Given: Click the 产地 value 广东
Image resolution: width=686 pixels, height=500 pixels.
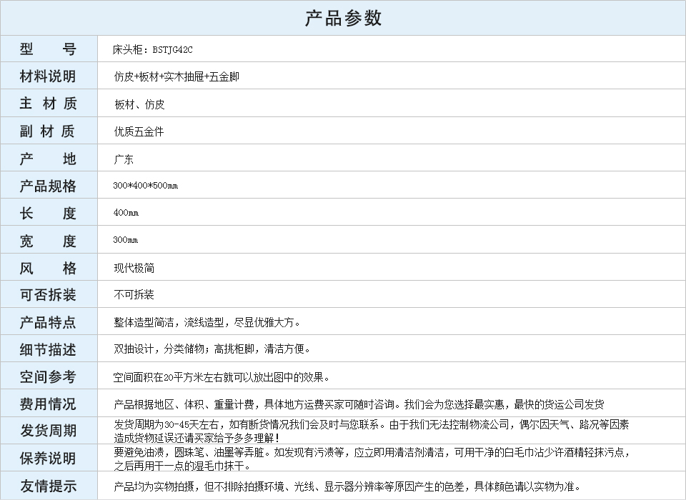Looking at the screenshot, I should point(124,159).
